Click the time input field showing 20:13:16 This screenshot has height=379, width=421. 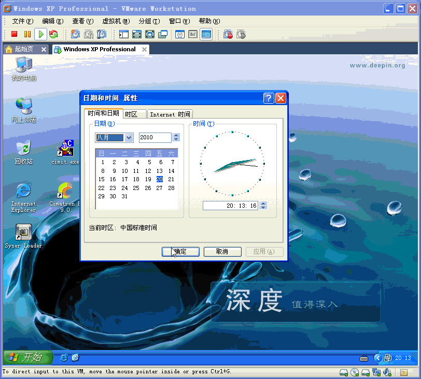(x=230, y=206)
